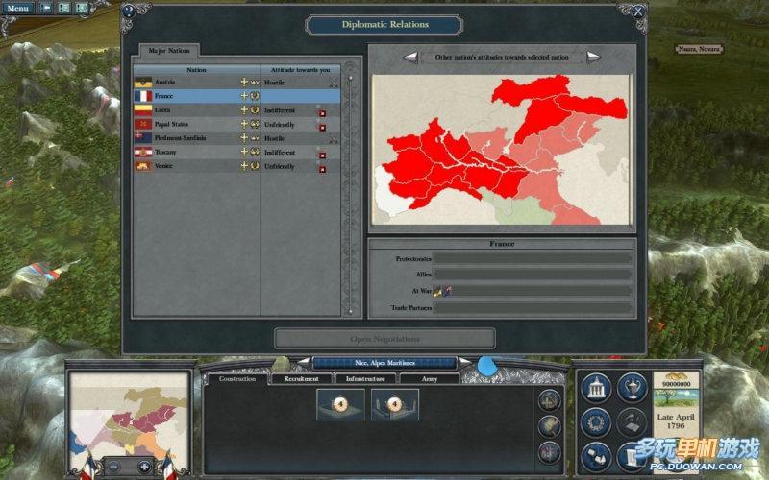Click the red status icon in Papal States row
The width and height of the screenshot is (769, 480).
pyautogui.click(x=322, y=127)
